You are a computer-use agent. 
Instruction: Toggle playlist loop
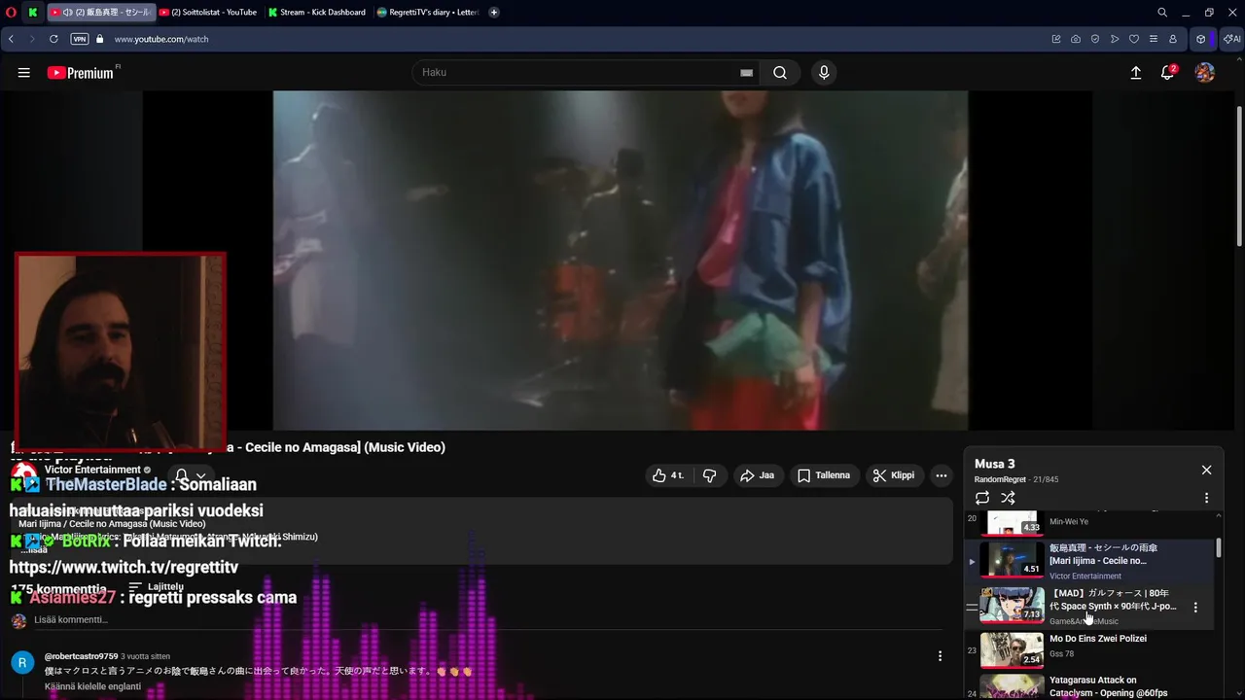coord(982,498)
